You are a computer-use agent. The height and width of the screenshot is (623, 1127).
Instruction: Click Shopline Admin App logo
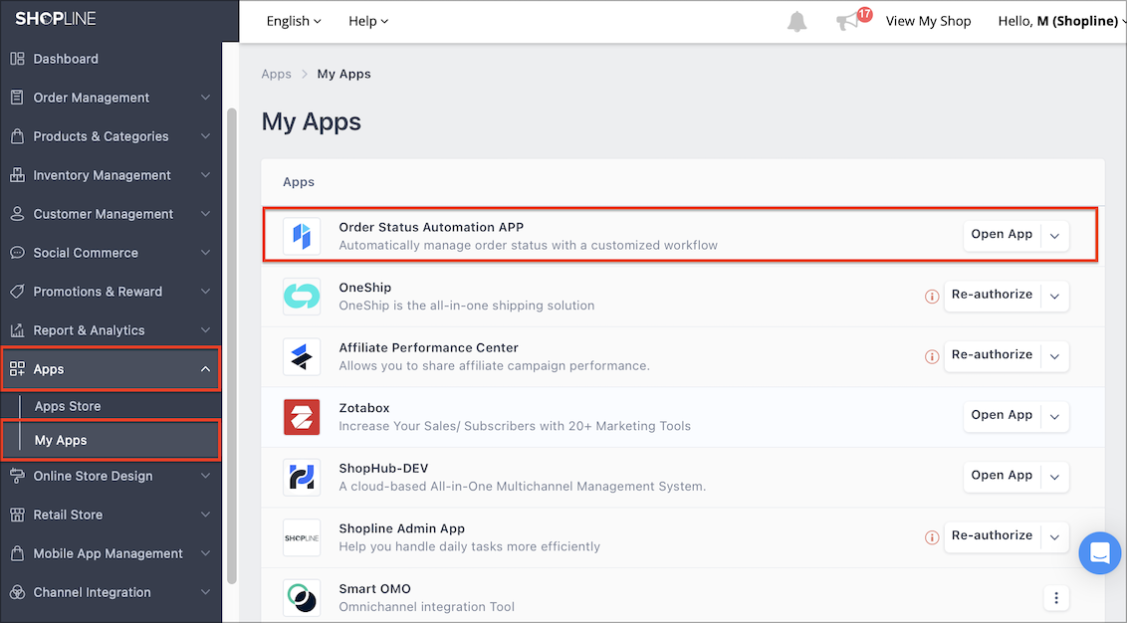302,537
